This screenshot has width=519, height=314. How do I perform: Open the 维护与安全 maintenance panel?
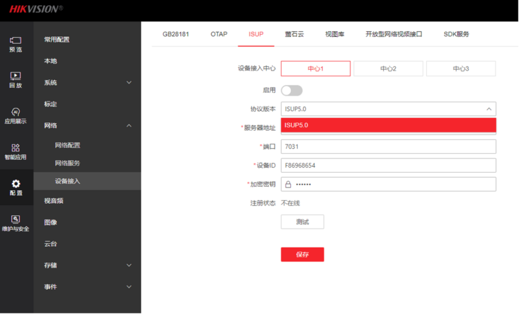click(x=16, y=223)
